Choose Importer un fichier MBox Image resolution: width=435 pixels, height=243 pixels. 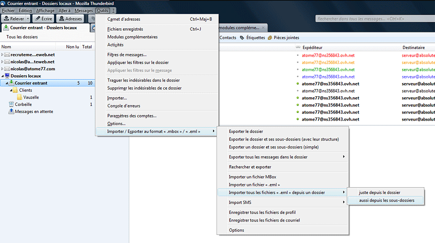(x=283, y=177)
